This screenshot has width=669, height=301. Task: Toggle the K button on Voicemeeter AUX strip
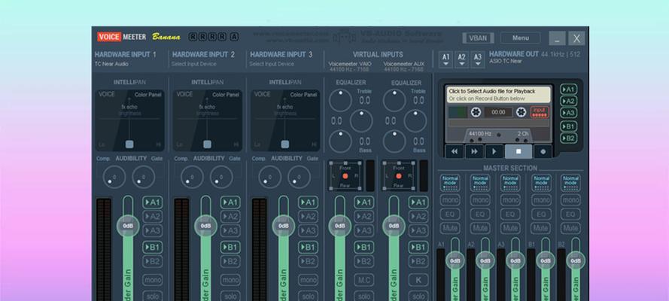pos(418,280)
